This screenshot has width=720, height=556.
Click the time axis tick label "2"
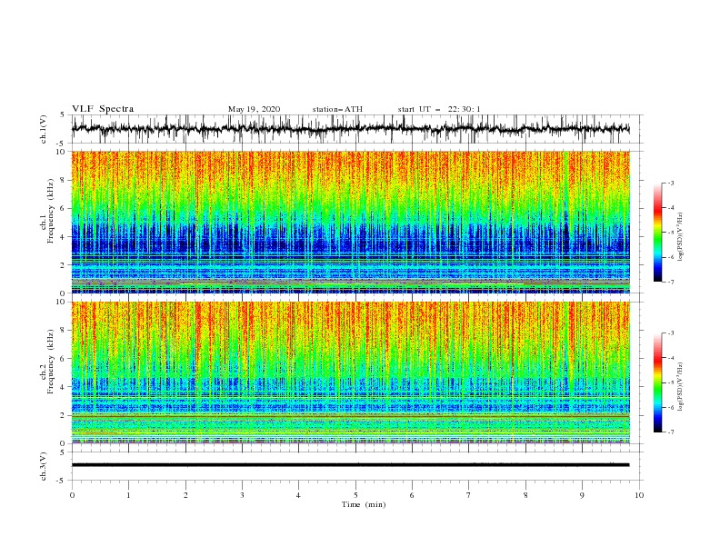[x=185, y=495]
